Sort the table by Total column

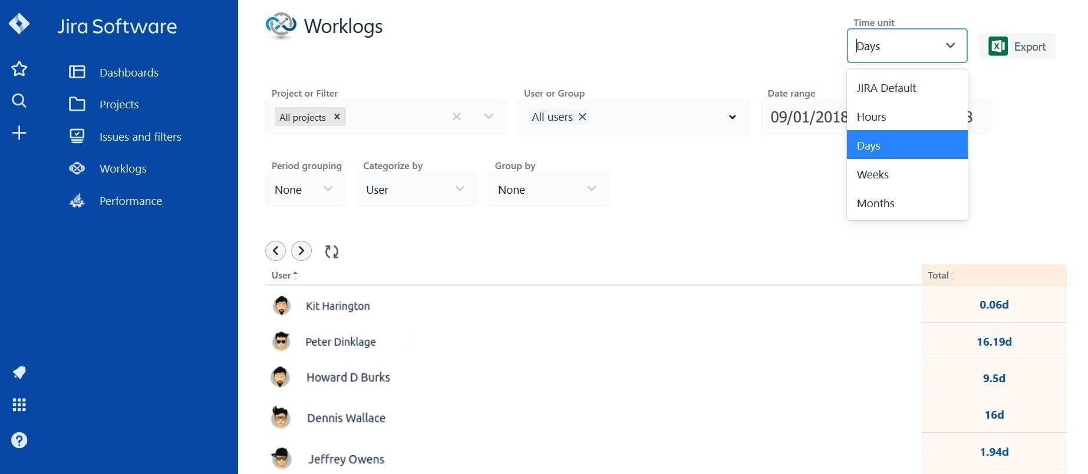point(941,275)
